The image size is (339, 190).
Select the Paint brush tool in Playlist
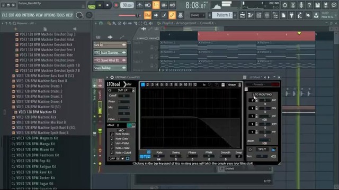coord(114,23)
